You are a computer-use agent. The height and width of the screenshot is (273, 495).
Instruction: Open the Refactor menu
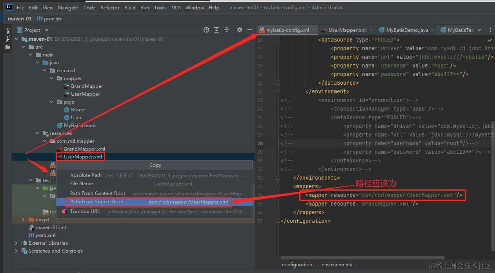[x=110, y=7]
